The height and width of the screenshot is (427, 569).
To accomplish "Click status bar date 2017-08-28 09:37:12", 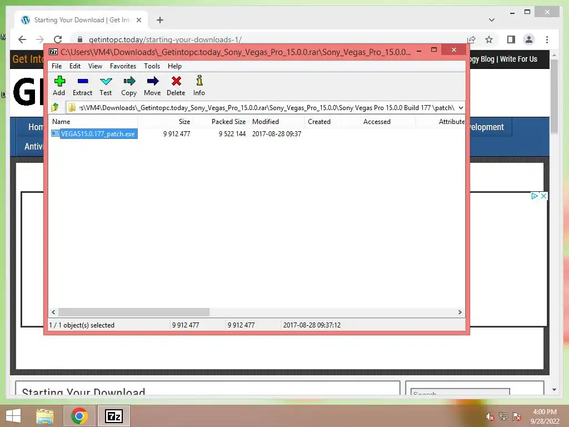I will (x=312, y=325).
